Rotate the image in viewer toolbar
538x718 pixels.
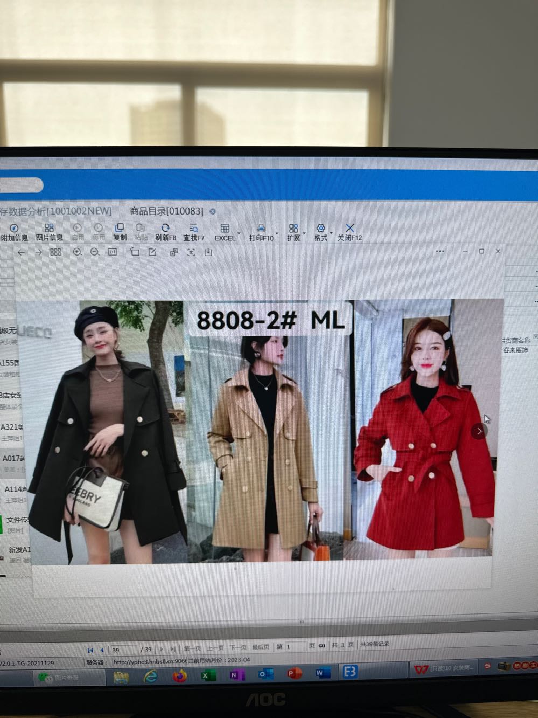pyautogui.click(x=135, y=252)
